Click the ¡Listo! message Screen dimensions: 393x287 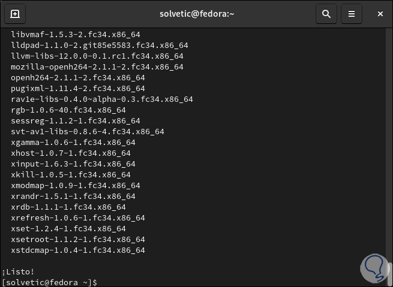[19, 271]
